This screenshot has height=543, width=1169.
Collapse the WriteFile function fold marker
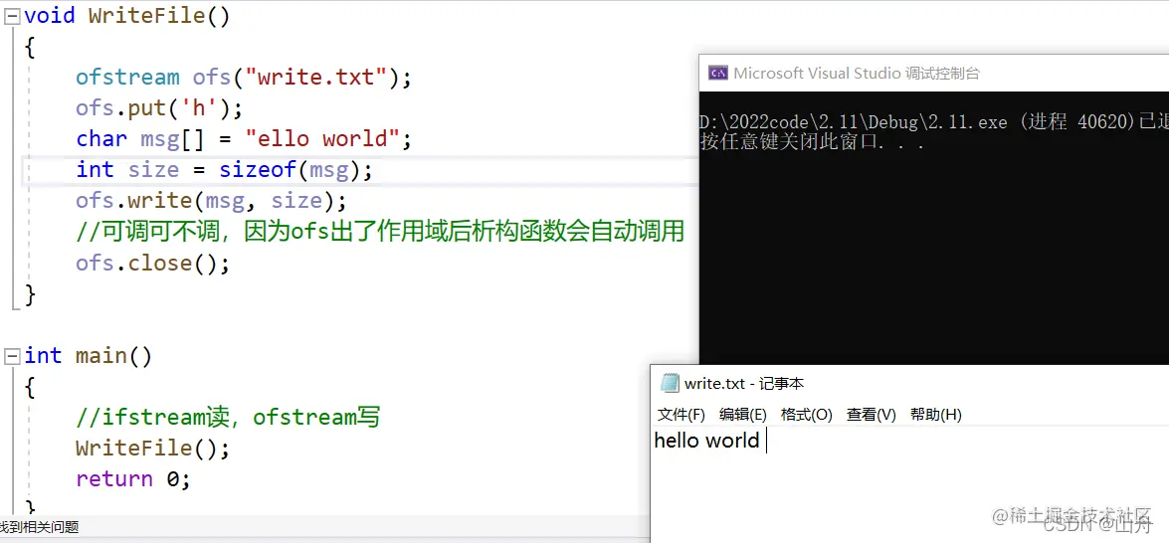click(11, 16)
